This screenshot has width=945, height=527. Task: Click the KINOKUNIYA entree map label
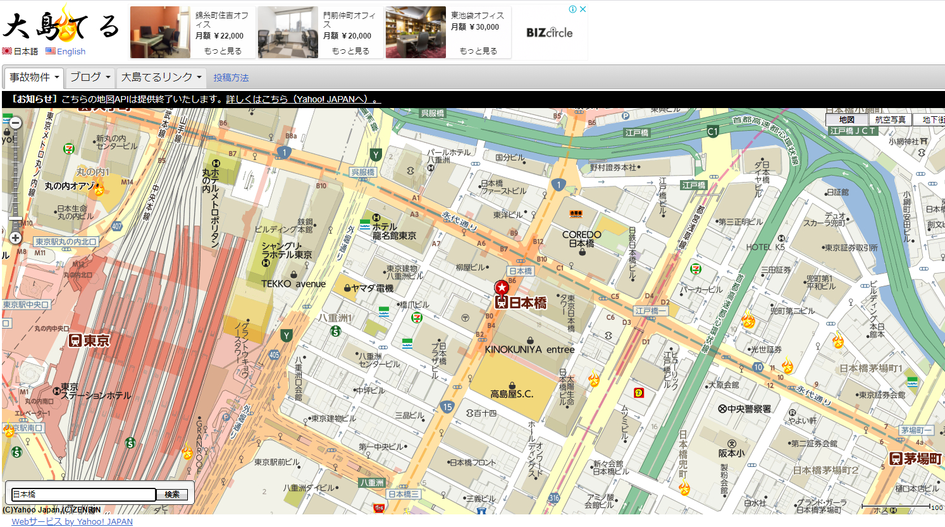[x=529, y=349]
